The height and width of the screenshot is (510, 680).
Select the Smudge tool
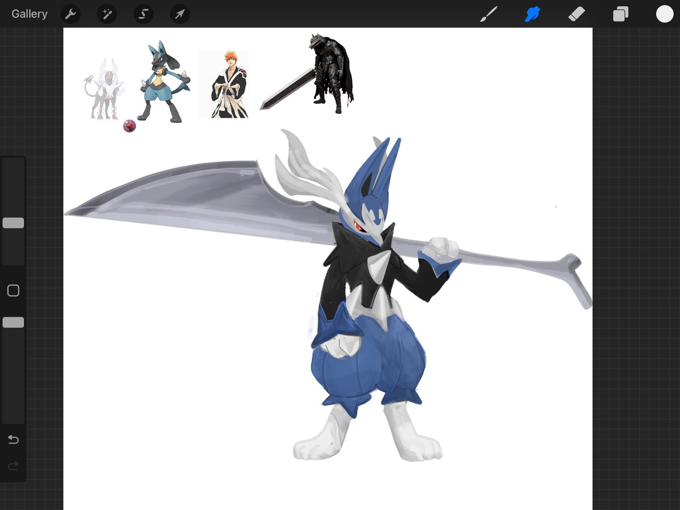(x=532, y=14)
